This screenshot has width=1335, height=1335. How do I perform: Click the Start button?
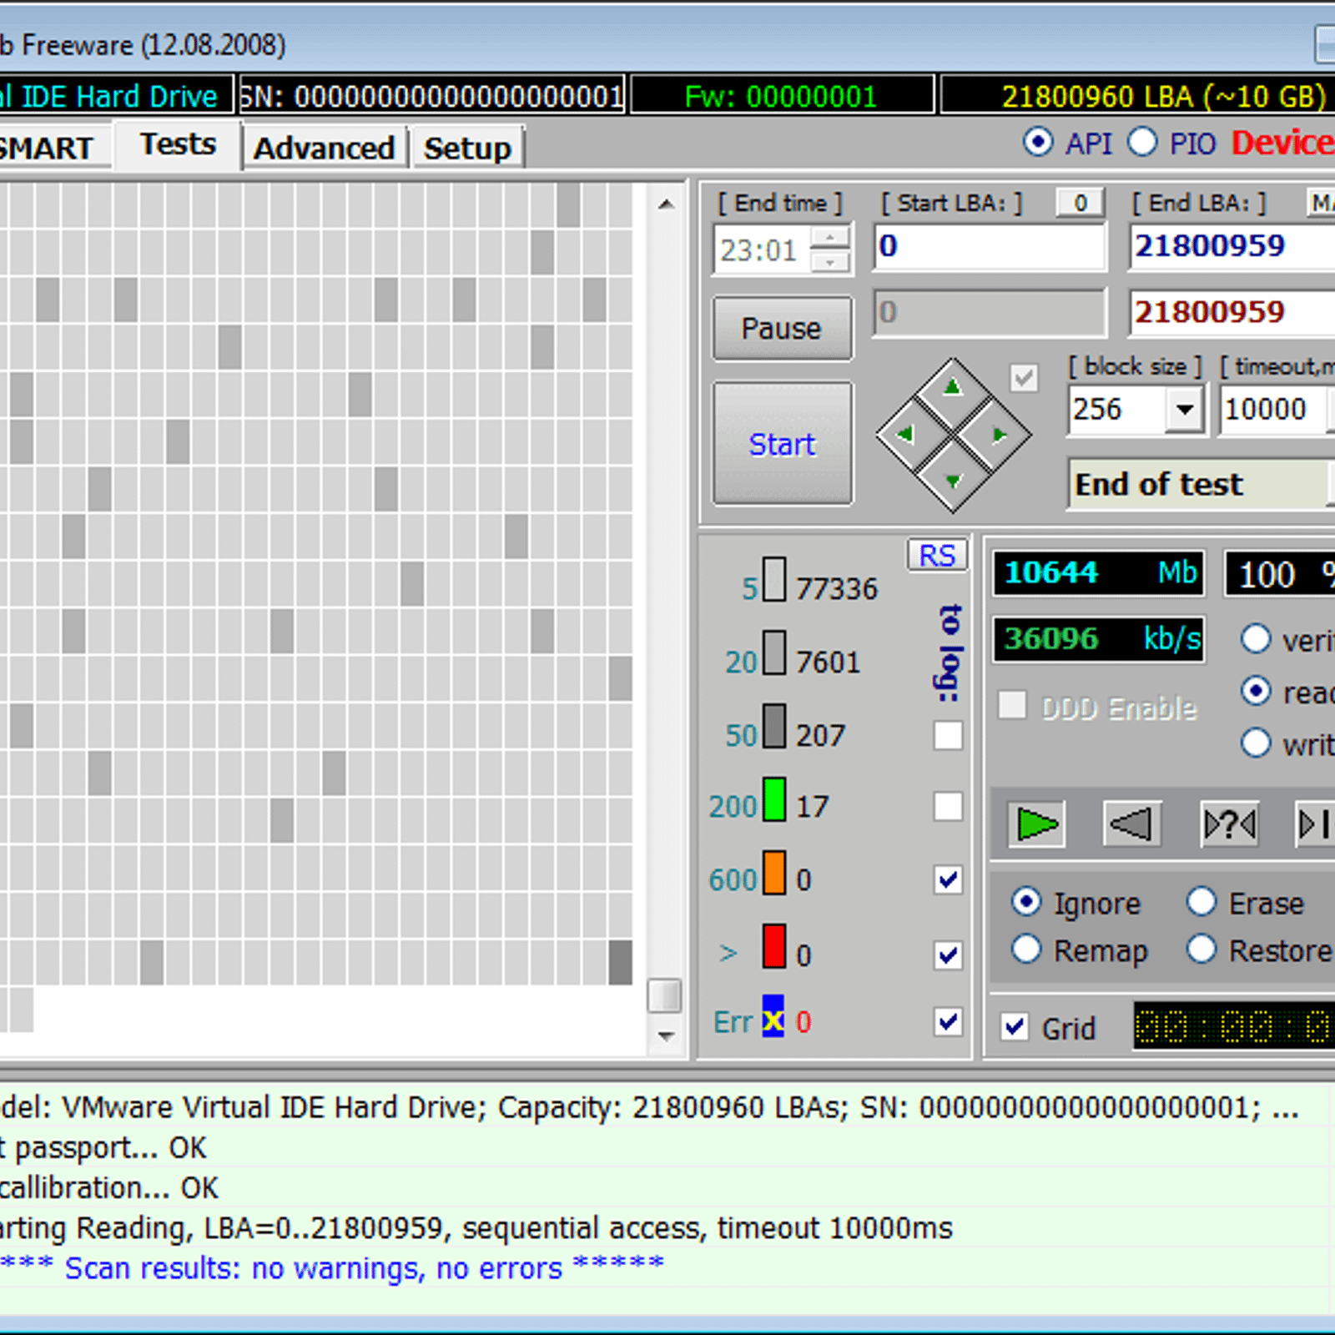pyautogui.click(x=782, y=444)
